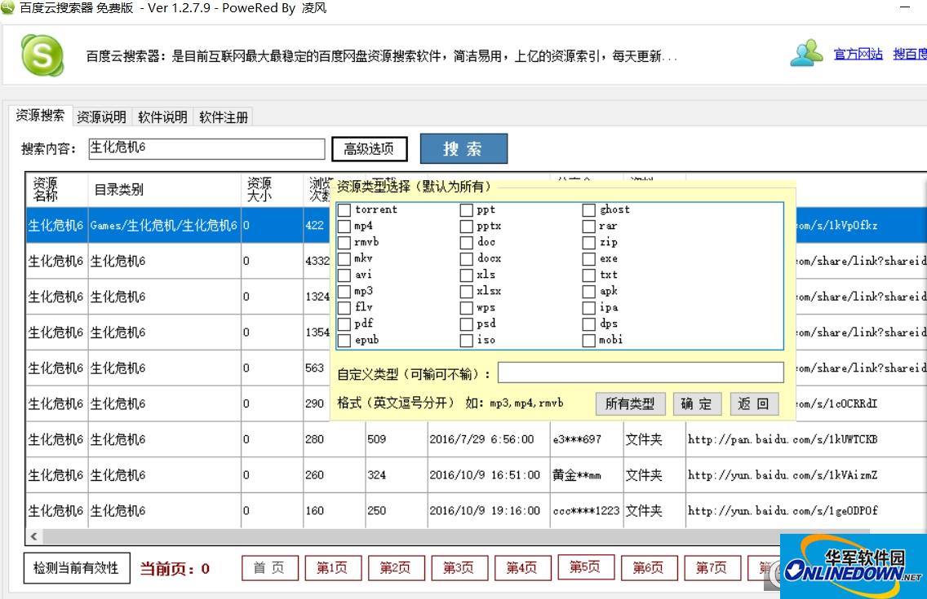The image size is (927, 599).
Task: Go to 第5页 results page
Action: (x=586, y=567)
